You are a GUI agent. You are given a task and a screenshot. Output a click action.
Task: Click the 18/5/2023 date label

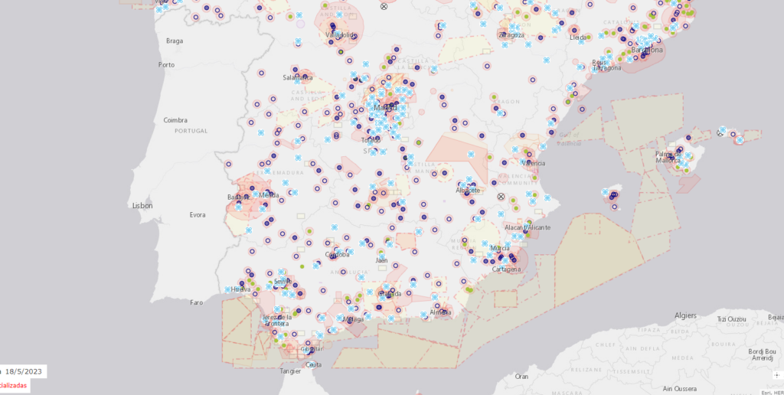[x=24, y=371]
